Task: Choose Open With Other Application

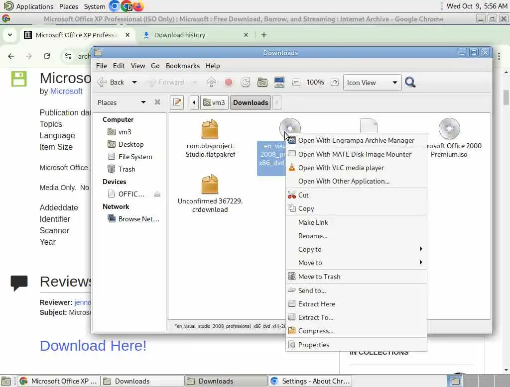Action: 357,182
